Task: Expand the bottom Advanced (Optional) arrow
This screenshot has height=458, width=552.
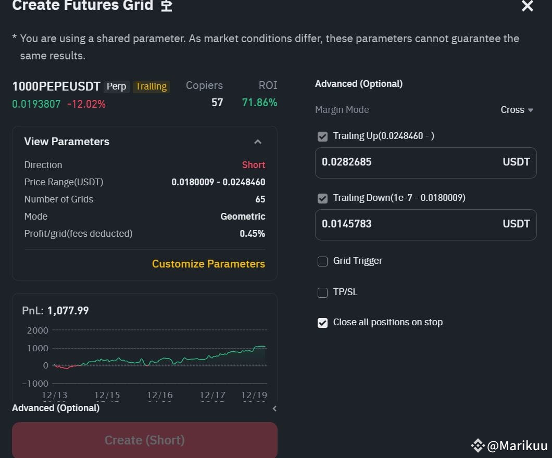Action: click(x=274, y=409)
